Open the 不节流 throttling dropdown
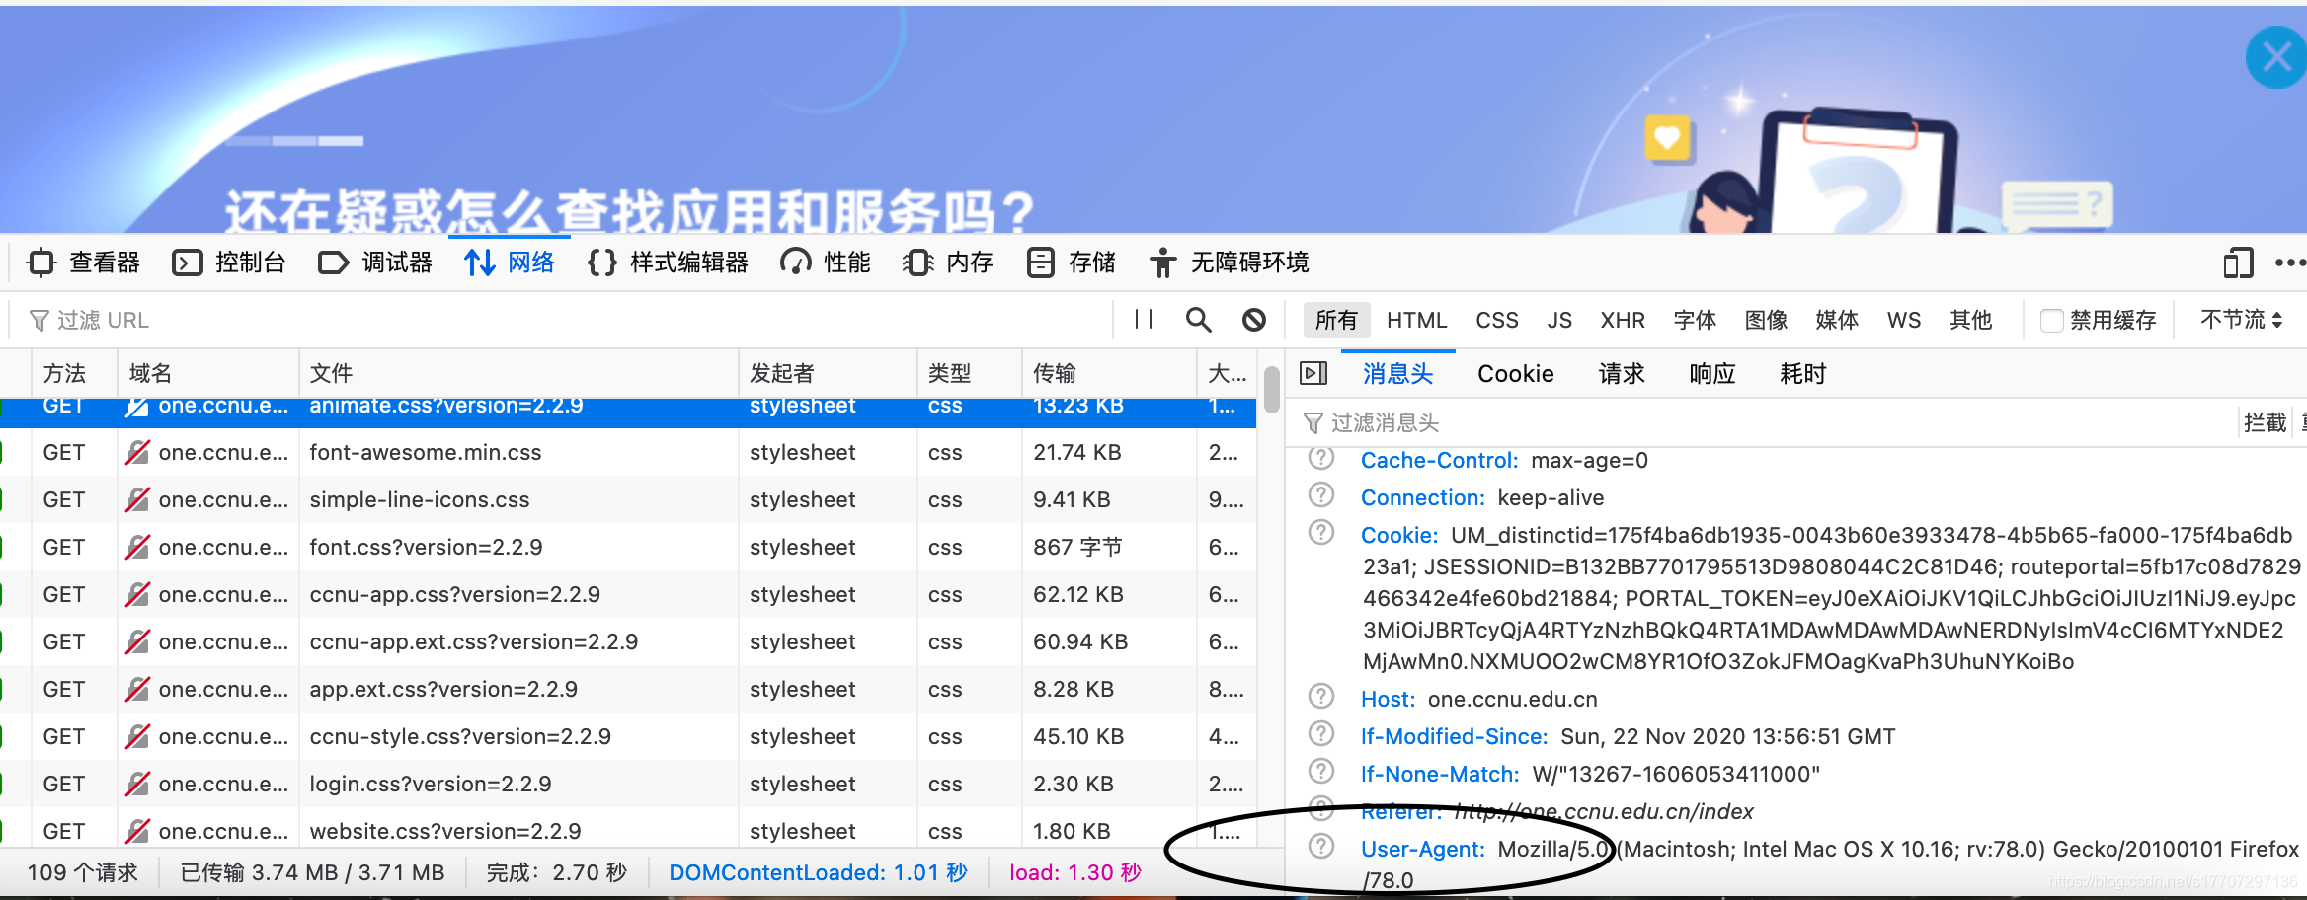This screenshot has height=900, width=2307. pyautogui.click(x=2241, y=320)
